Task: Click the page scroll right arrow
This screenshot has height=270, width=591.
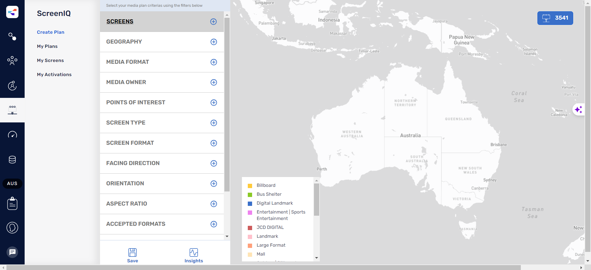Action: [581, 268]
